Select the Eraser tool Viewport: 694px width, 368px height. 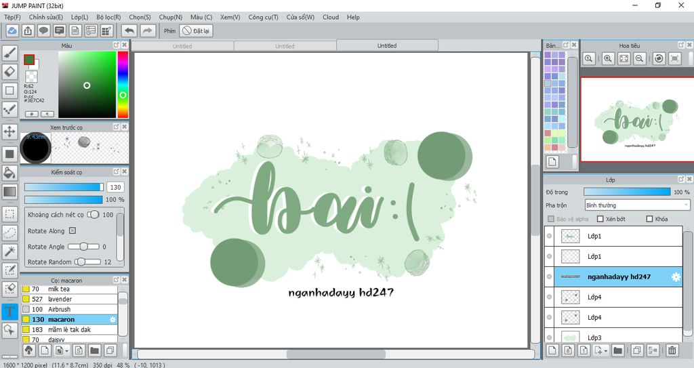[x=9, y=71]
